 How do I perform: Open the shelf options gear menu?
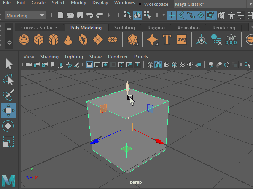click(9, 43)
